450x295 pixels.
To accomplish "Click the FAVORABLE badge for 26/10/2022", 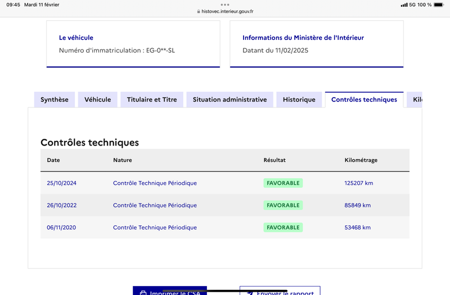I will pyautogui.click(x=283, y=205).
